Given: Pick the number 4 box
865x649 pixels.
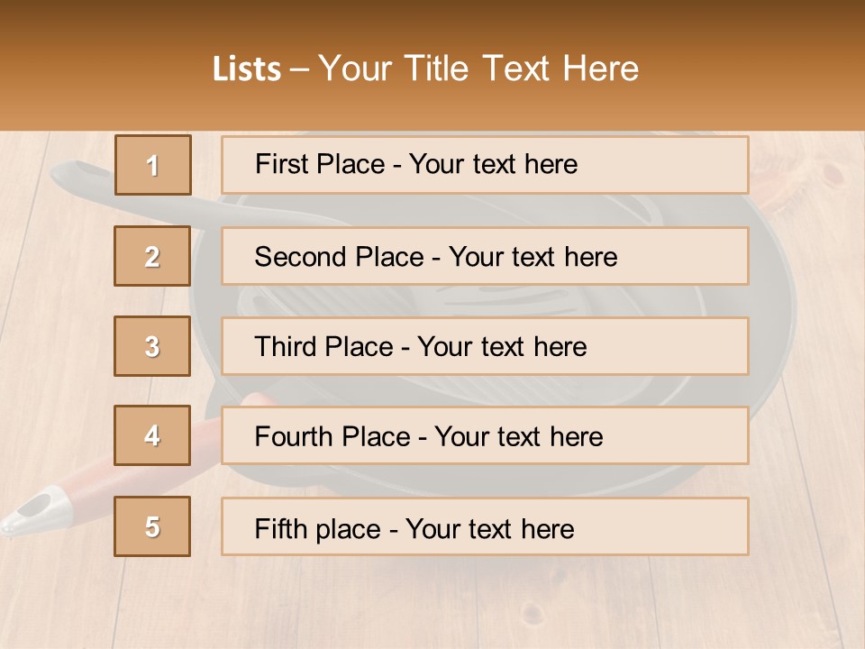Looking at the screenshot, I should tap(152, 436).
